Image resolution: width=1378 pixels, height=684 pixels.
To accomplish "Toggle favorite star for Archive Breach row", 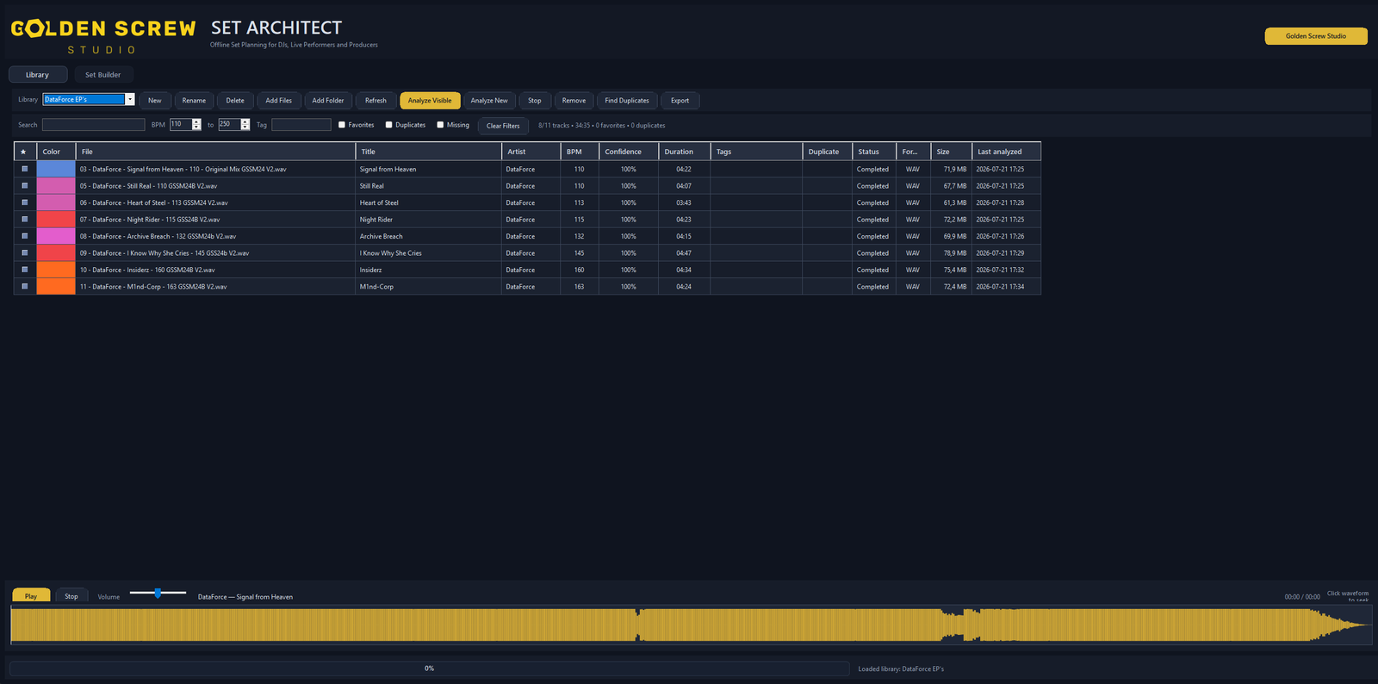I will point(25,236).
